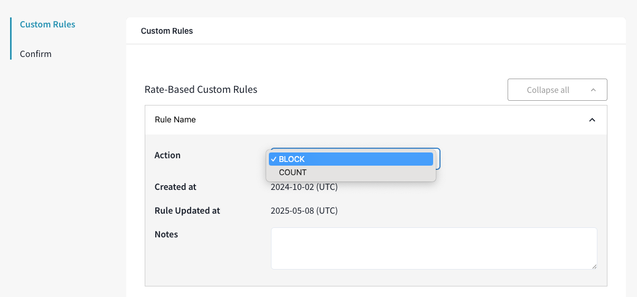Image resolution: width=637 pixels, height=297 pixels.
Task: Click inside the Notes text area
Action: (434, 248)
